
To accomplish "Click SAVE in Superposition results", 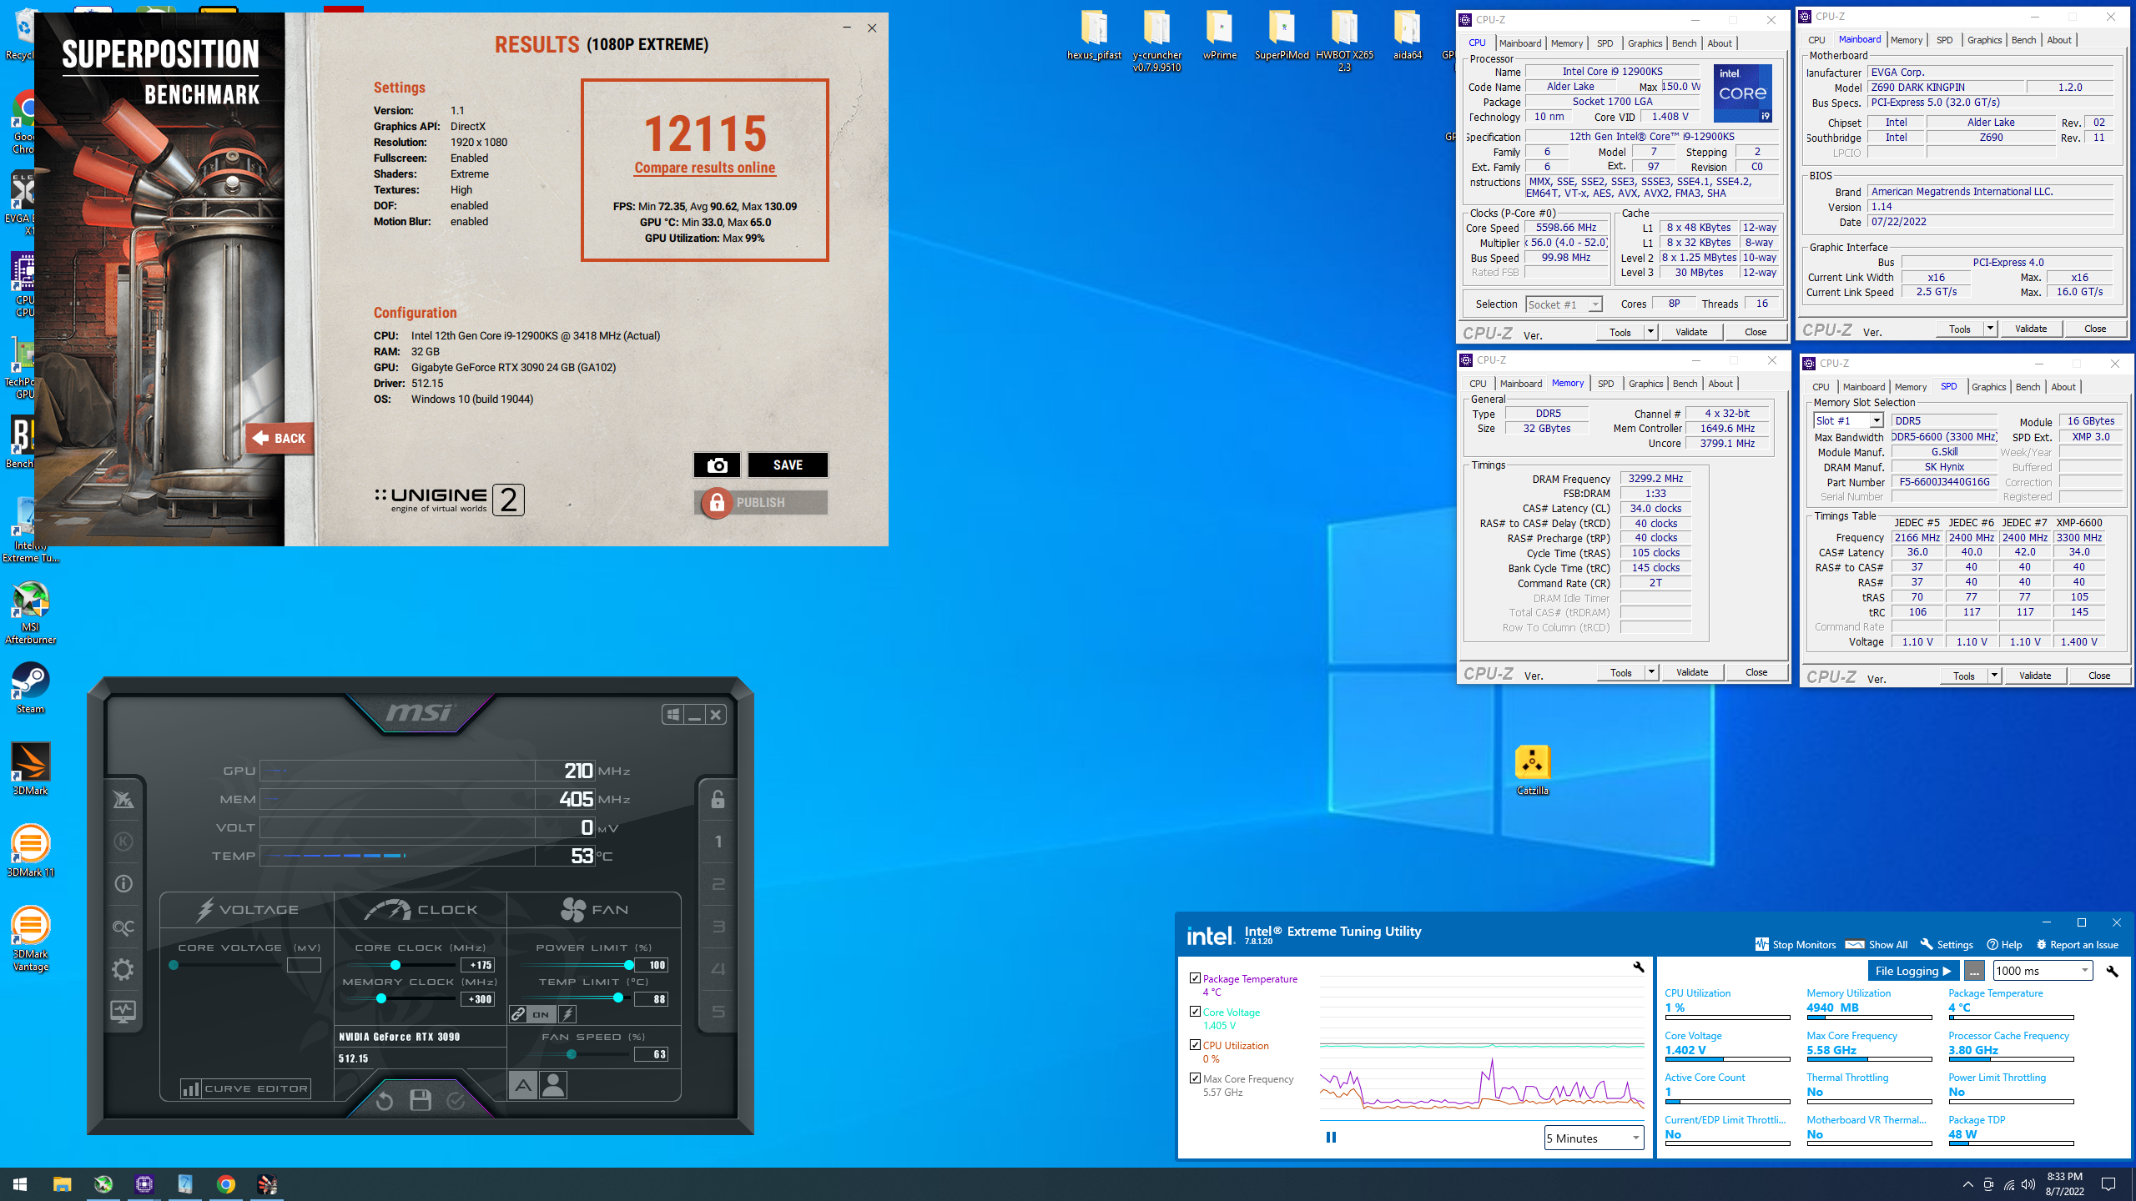I will click(x=788, y=465).
